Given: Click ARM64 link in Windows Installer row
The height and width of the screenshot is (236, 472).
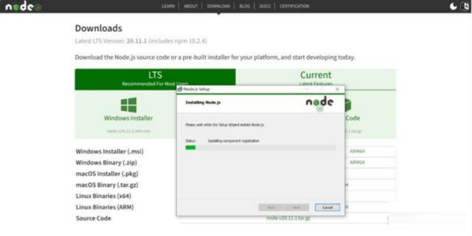Looking at the screenshot, I should click(357, 151).
